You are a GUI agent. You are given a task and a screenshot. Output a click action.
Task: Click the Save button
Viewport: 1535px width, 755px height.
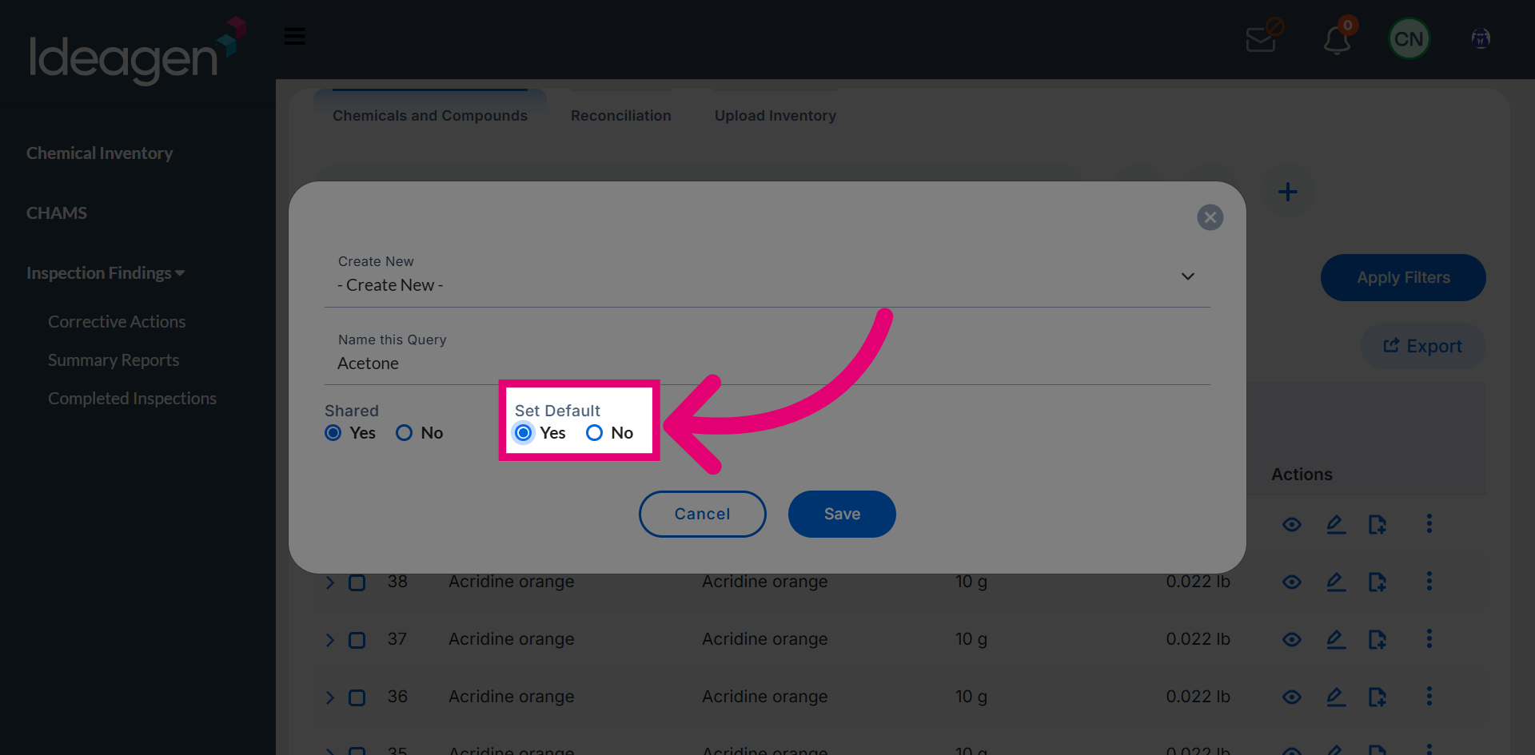click(842, 514)
